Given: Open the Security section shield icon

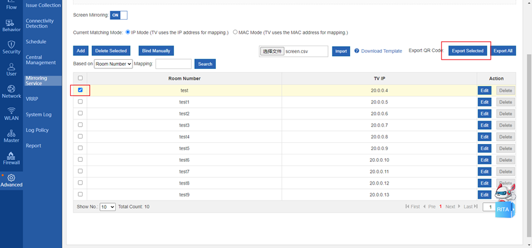Looking at the screenshot, I should [x=11, y=45].
